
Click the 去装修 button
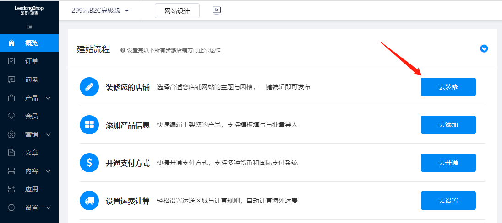448,87
